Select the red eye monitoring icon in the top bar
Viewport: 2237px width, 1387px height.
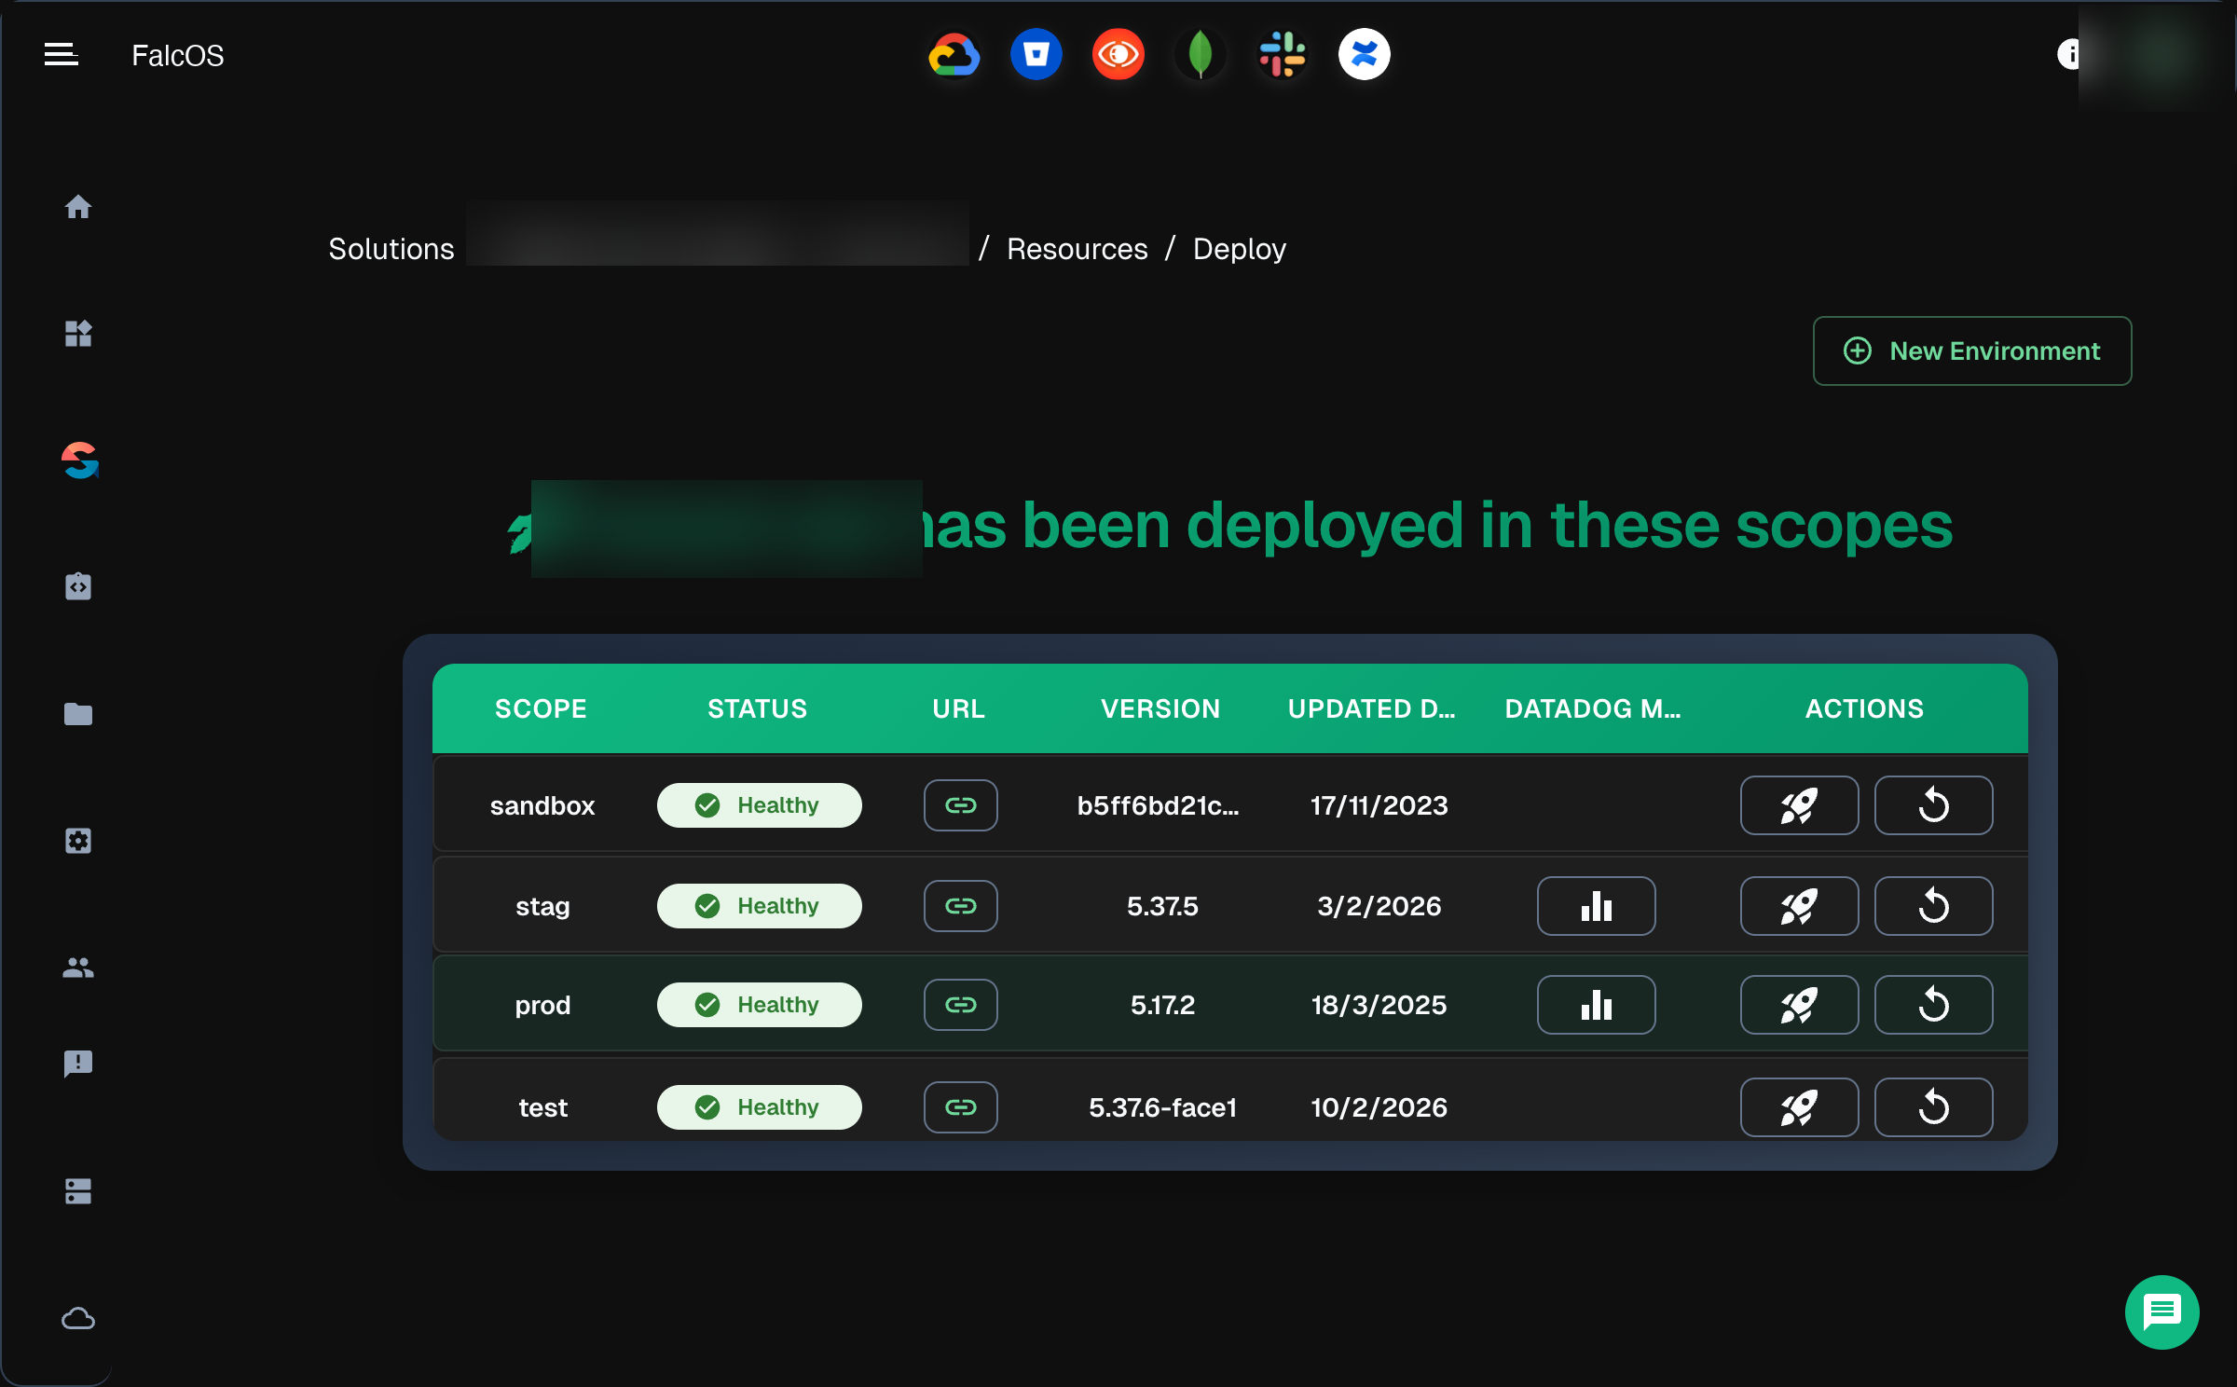point(1118,54)
